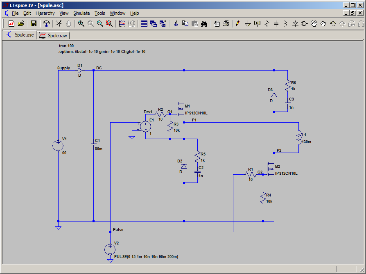Select the Resistor component tool
This screenshot has height=274, width=366.
tap(267, 23)
